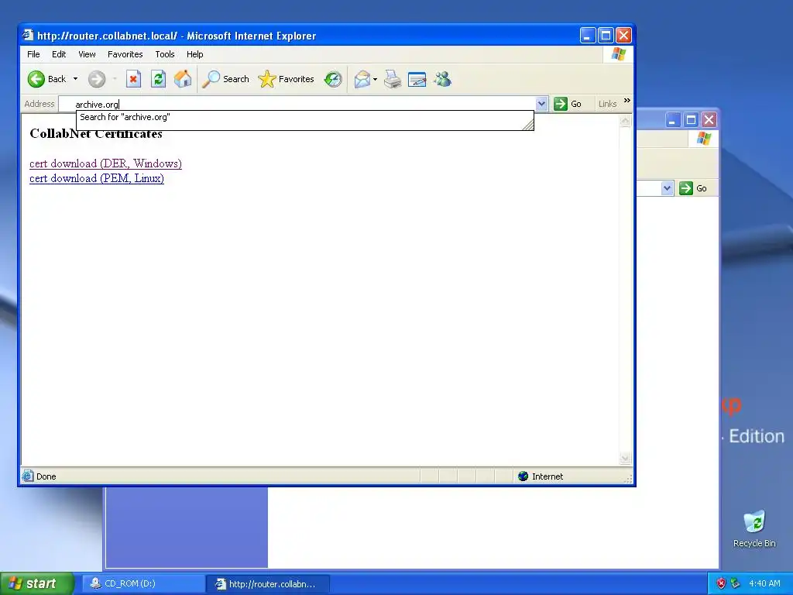
Task: Close the background window
Action: [x=709, y=120]
